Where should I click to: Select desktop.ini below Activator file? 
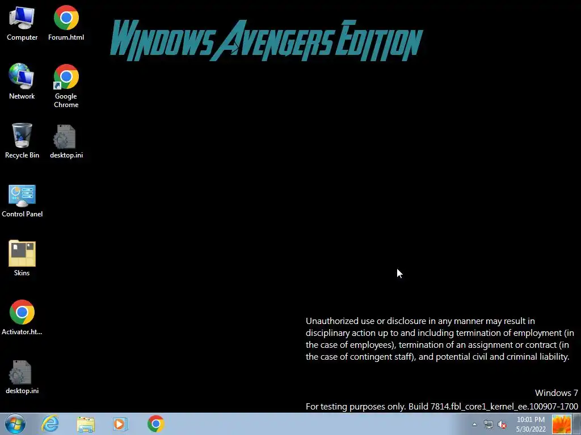[22, 377]
